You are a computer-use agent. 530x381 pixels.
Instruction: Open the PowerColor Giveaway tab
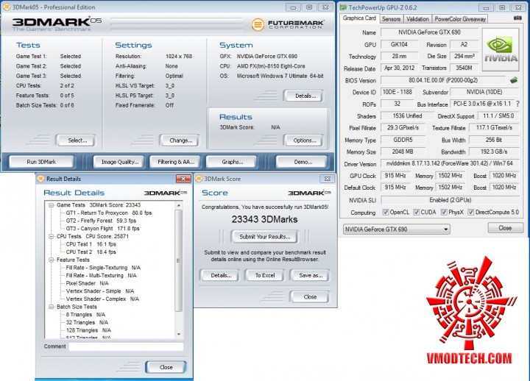(460, 19)
